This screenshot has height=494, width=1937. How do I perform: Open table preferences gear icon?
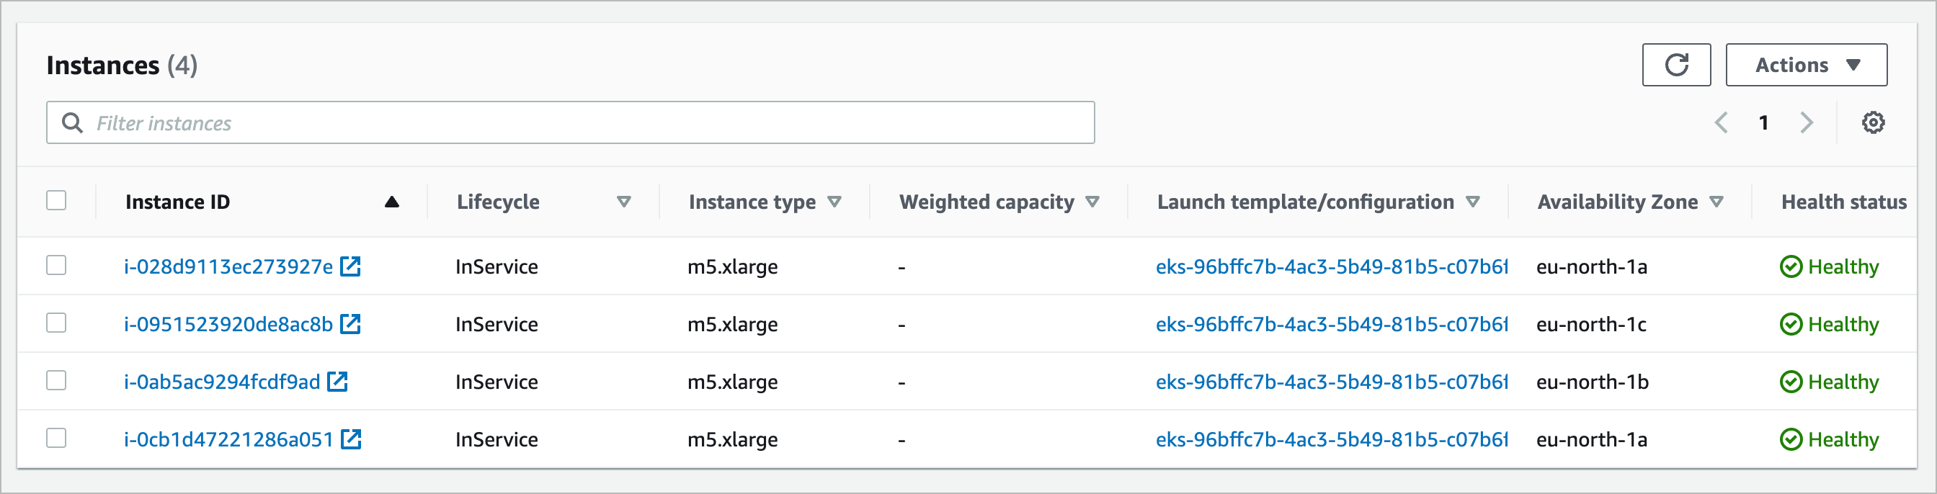[x=1873, y=122]
